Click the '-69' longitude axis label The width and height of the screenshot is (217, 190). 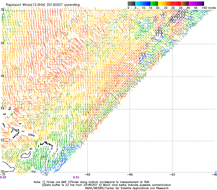(87, 175)
